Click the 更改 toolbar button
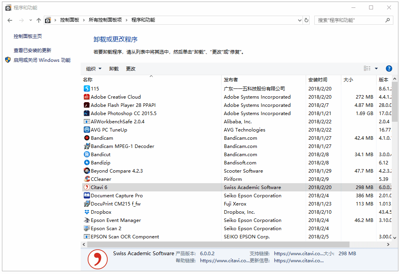Viewport: 400px width, 274px height. 131,68
